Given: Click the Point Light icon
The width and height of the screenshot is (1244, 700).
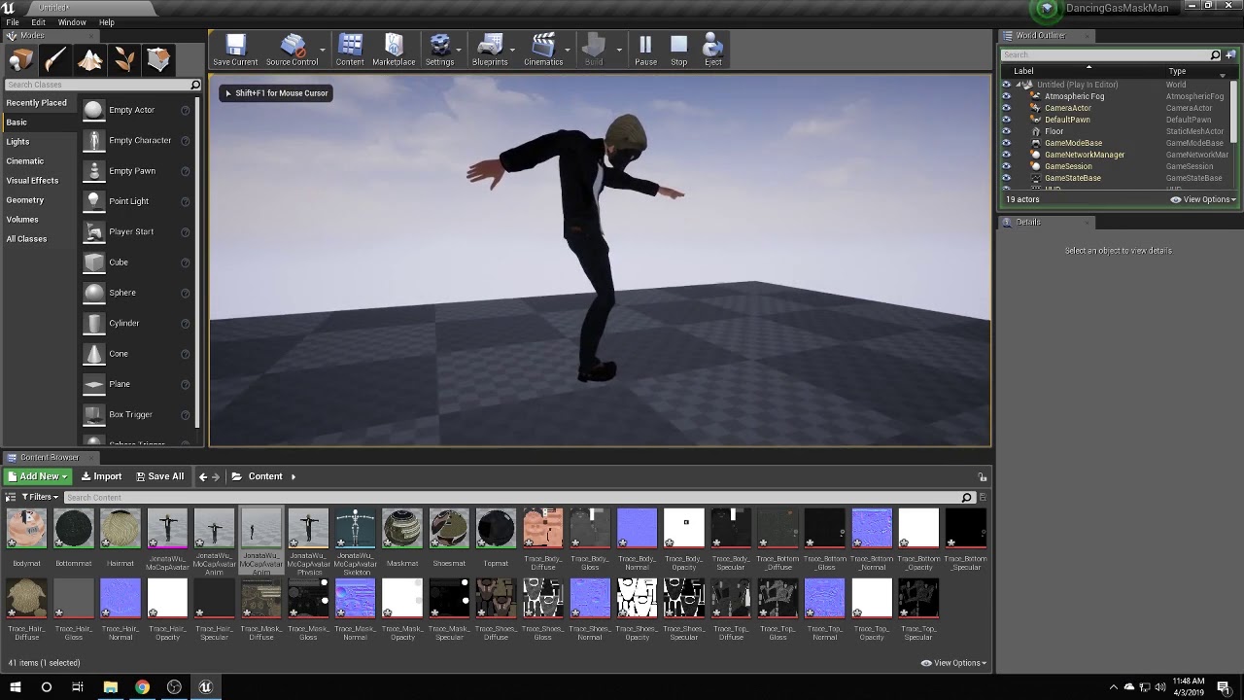Looking at the screenshot, I should pyautogui.click(x=93, y=201).
